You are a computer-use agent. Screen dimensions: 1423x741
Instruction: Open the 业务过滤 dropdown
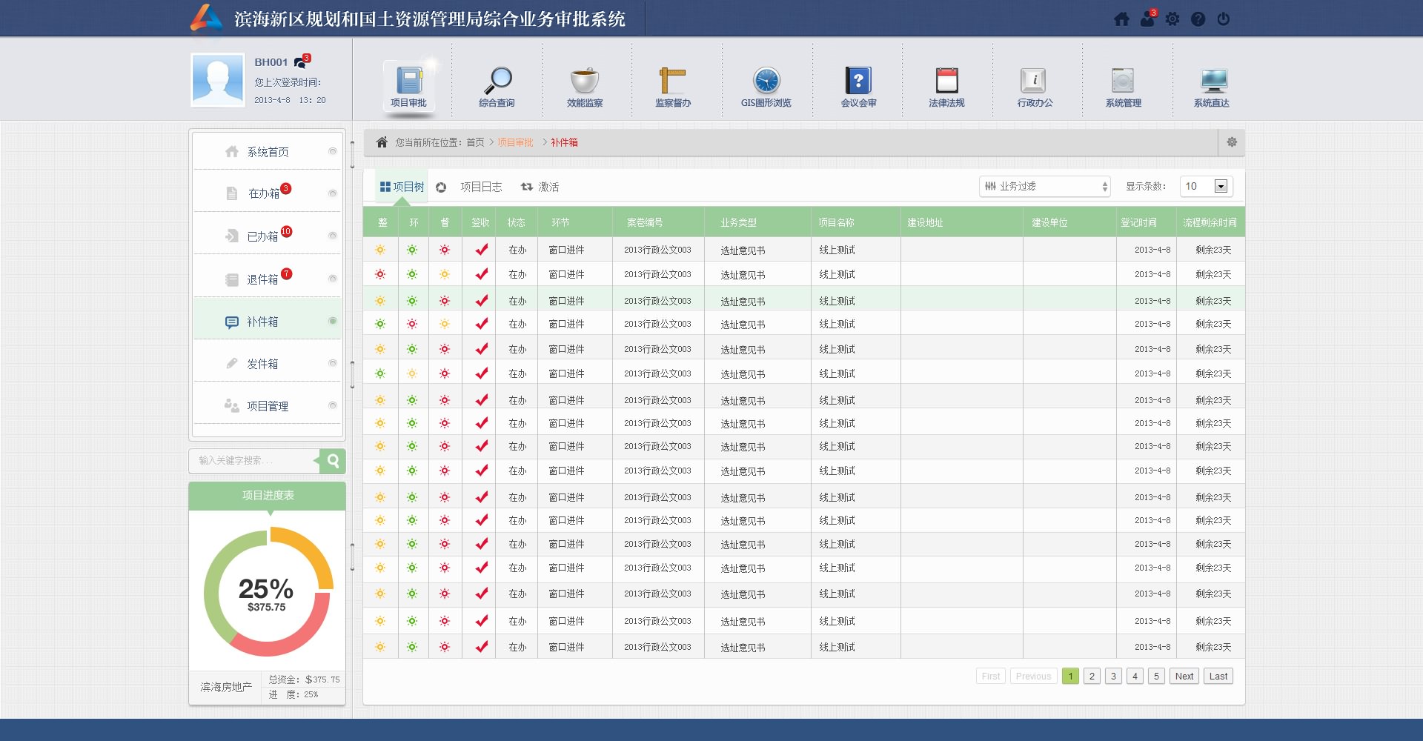point(1045,187)
